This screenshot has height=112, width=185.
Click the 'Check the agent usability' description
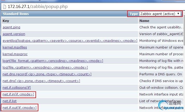point(161,27)
